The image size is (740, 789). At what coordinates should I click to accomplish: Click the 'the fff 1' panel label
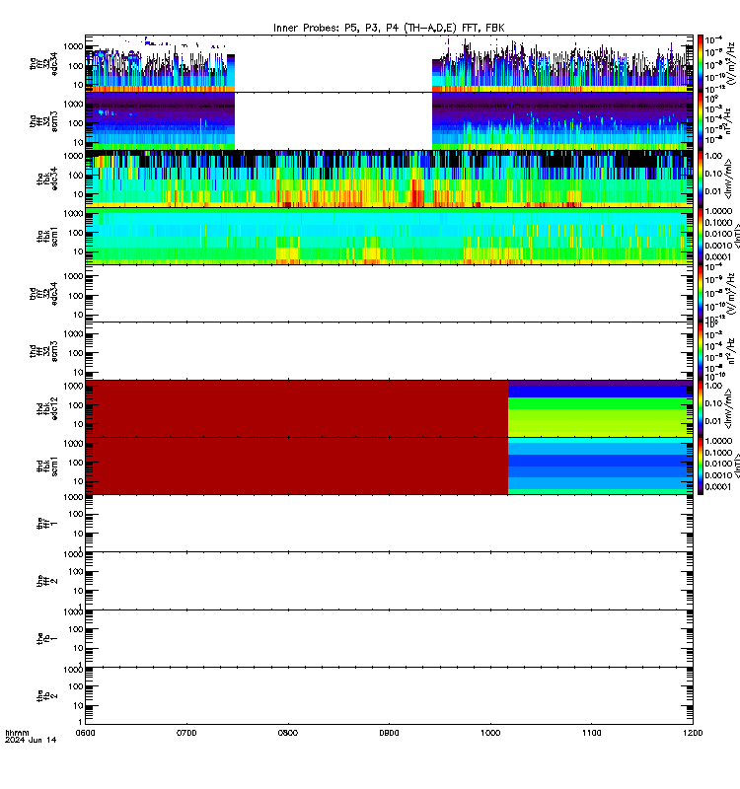tap(47, 524)
